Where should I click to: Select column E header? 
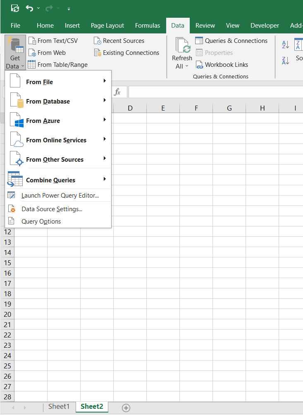(163, 108)
